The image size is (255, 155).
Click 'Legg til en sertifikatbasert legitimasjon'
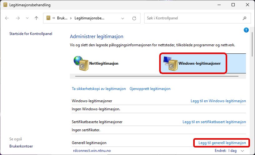214,122
